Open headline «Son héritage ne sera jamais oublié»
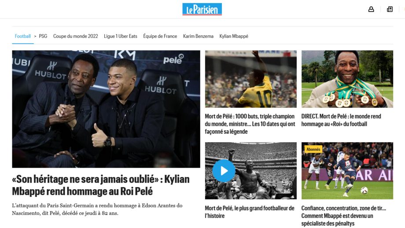The image size is (405, 228). 101,185
